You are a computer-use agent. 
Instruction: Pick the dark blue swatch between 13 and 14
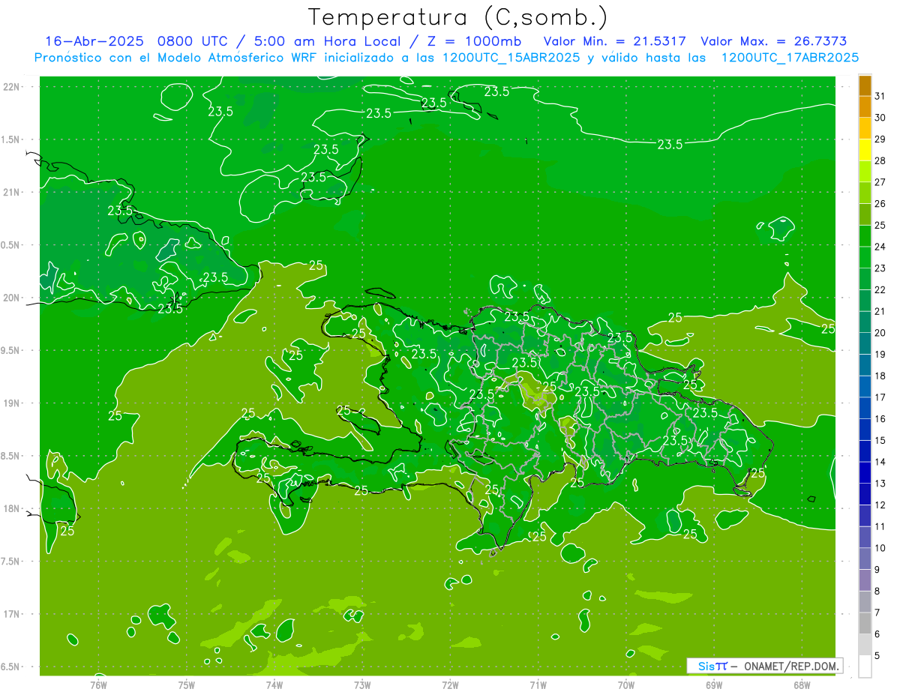point(865,472)
